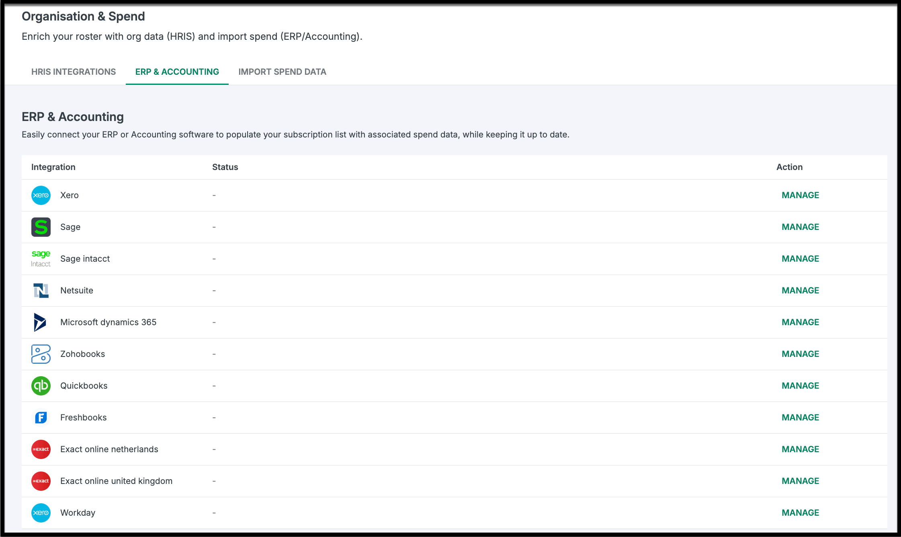Click the Freshbooks F logo icon

tap(41, 418)
